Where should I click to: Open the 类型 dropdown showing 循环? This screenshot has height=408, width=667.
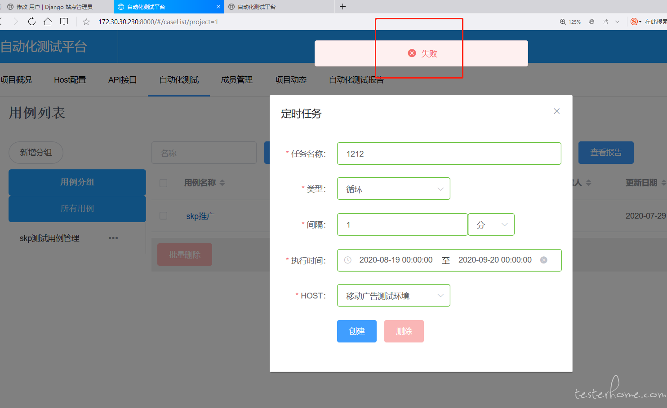pos(394,189)
